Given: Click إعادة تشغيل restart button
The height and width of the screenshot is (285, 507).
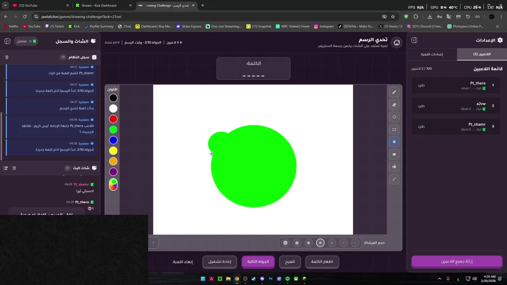Looking at the screenshot, I should click(220, 262).
